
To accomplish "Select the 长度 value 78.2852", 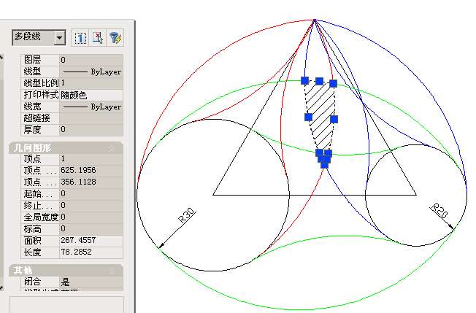I will [x=91, y=252].
